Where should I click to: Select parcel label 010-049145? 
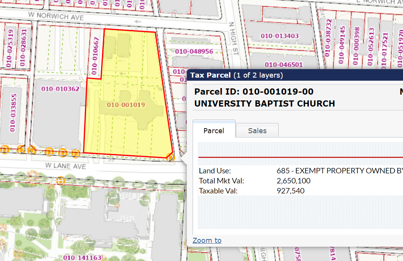pos(342,45)
